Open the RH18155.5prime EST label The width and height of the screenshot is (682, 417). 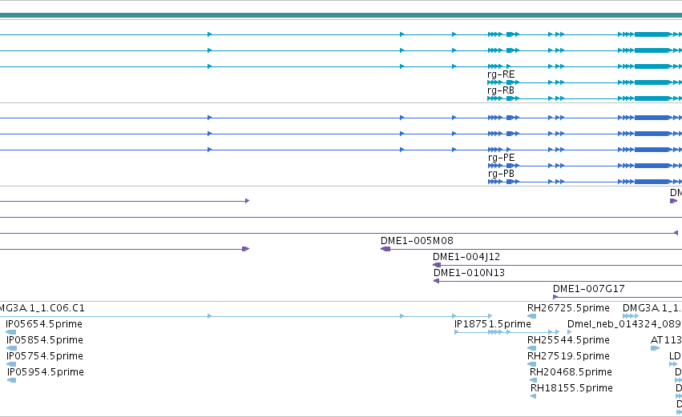[571, 388]
